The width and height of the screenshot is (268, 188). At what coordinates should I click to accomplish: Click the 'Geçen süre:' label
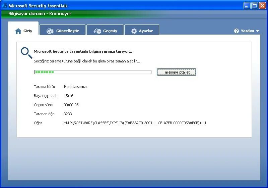click(x=44, y=105)
